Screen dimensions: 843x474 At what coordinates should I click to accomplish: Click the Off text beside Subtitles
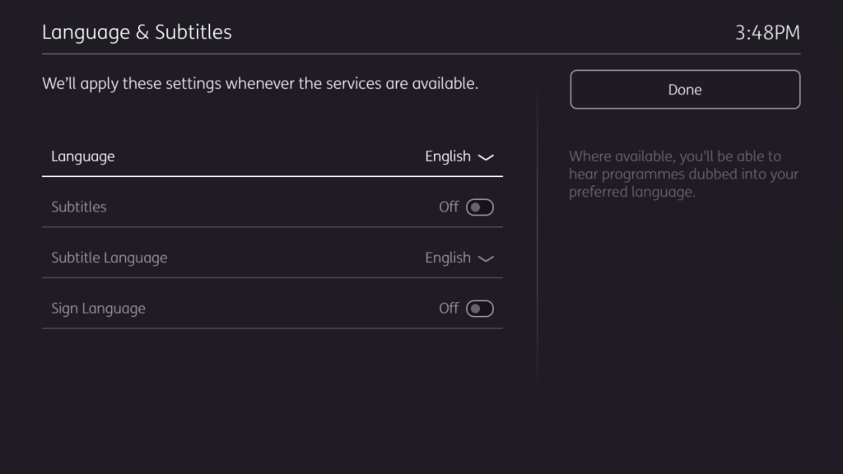pos(449,207)
